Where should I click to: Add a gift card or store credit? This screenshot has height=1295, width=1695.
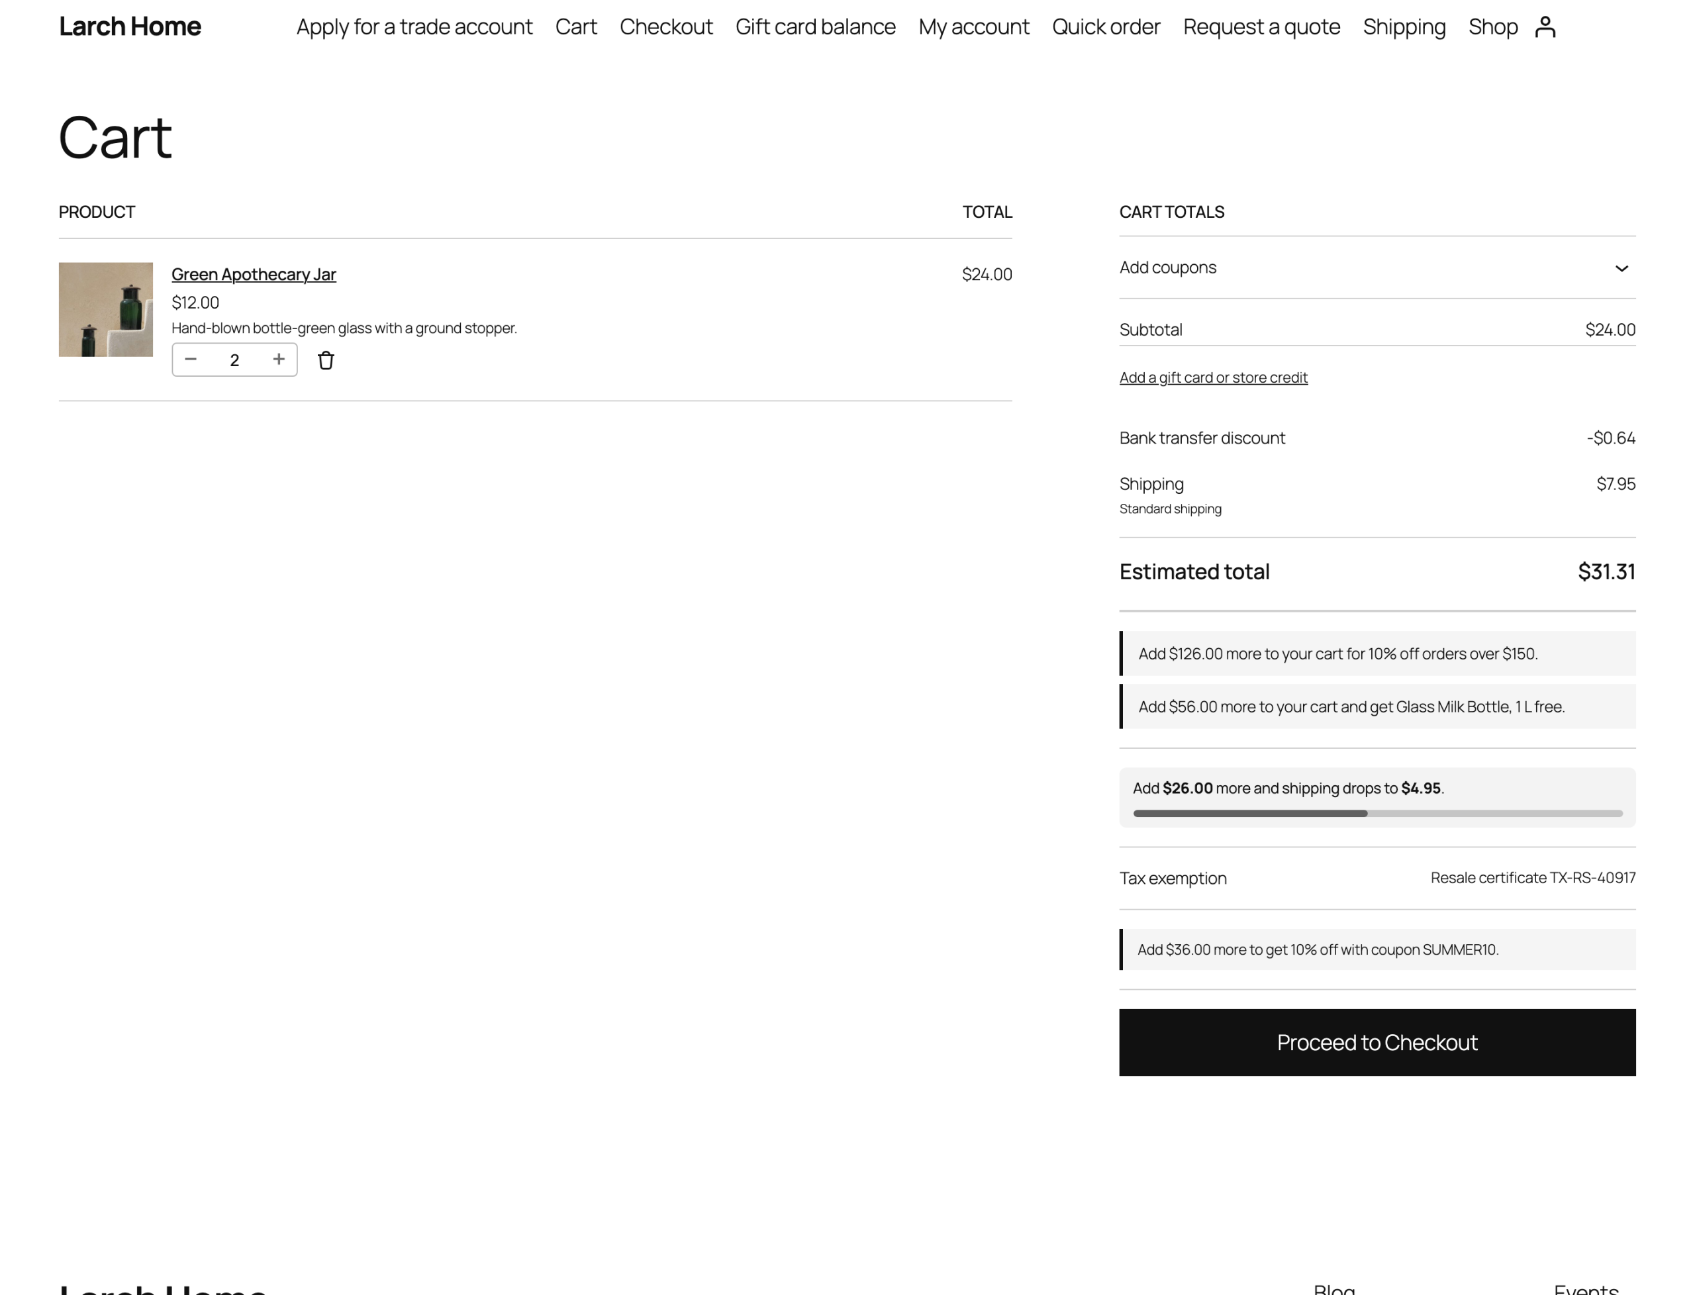pos(1213,377)
